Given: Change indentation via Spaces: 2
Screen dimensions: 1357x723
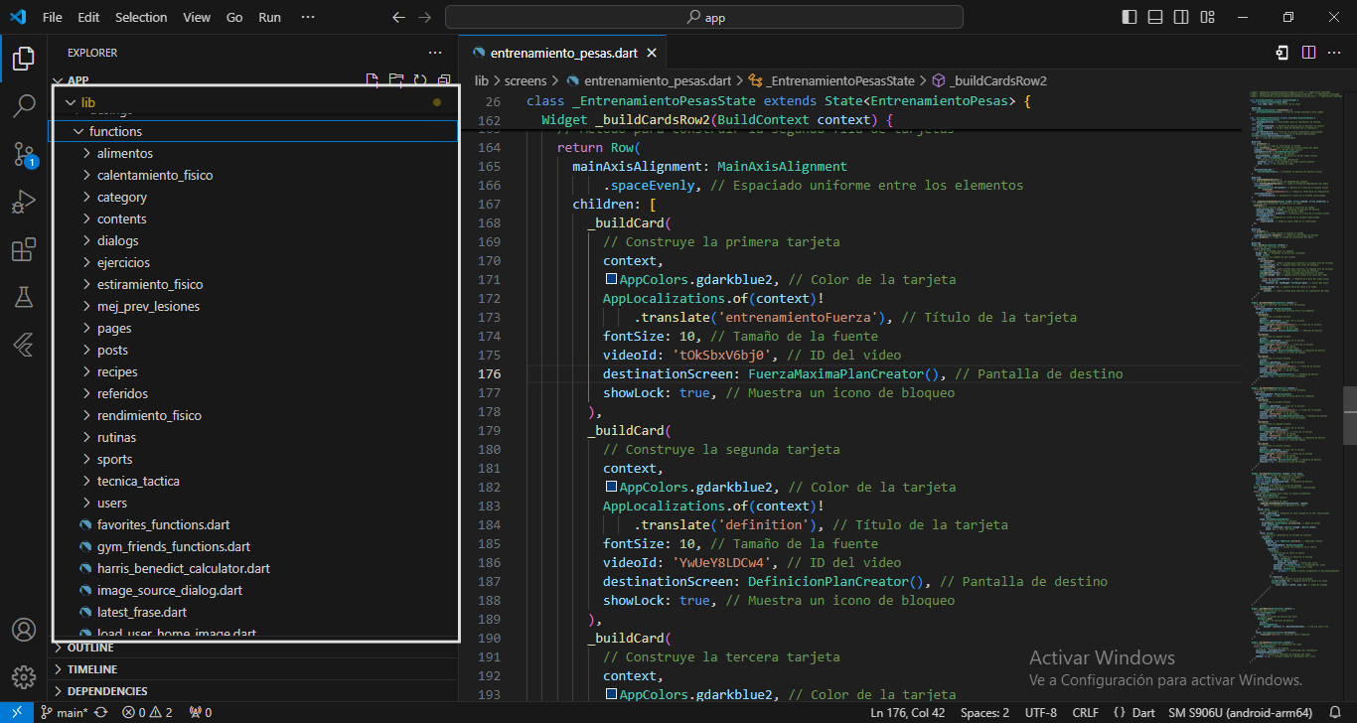Looking at the screenshot, I should point(984,712).
